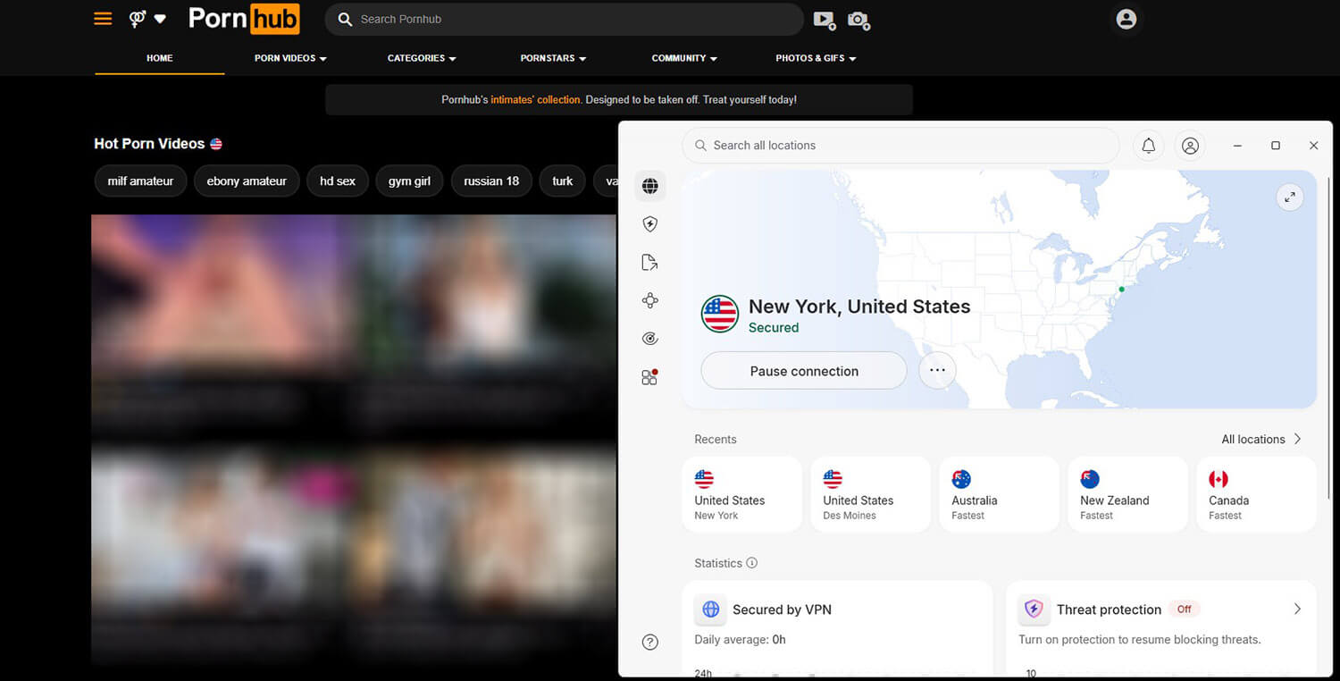Click the Hot Porn Videos heading
This screenshot has height=681, width=1340.
[x=149, y=144]
